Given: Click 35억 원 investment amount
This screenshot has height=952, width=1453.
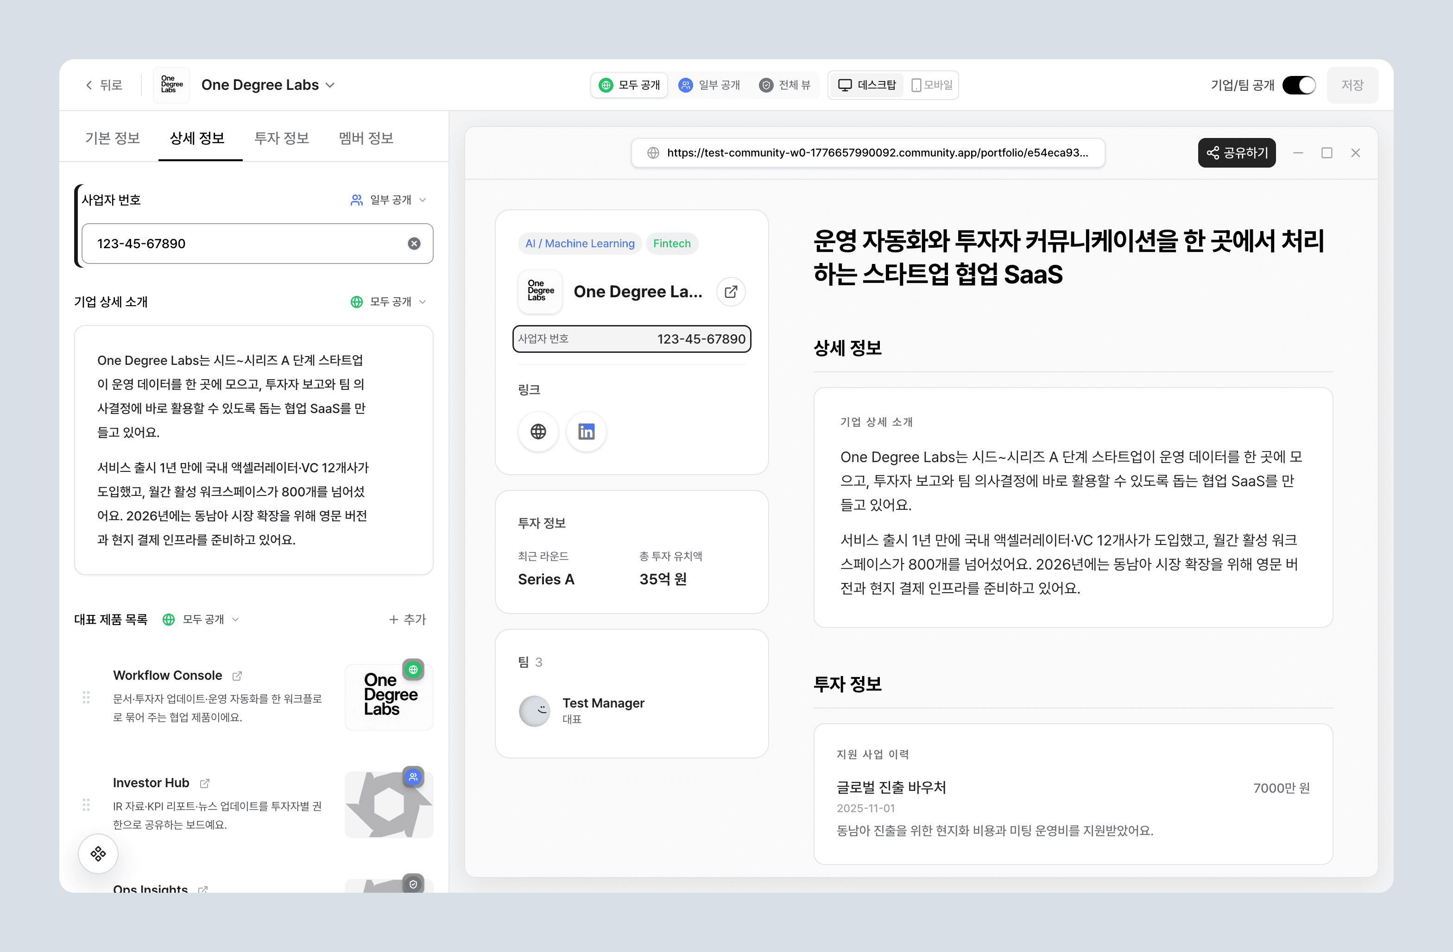Looking at the screenshot, I should (663, 579).
